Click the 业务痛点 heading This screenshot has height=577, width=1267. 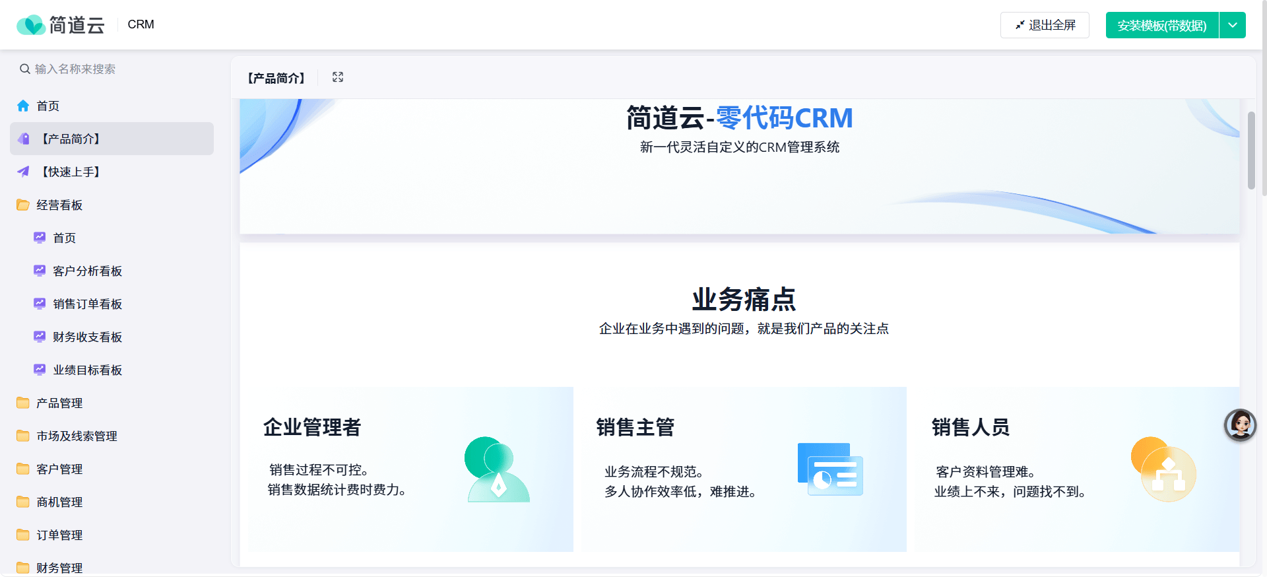click(744, 299)
